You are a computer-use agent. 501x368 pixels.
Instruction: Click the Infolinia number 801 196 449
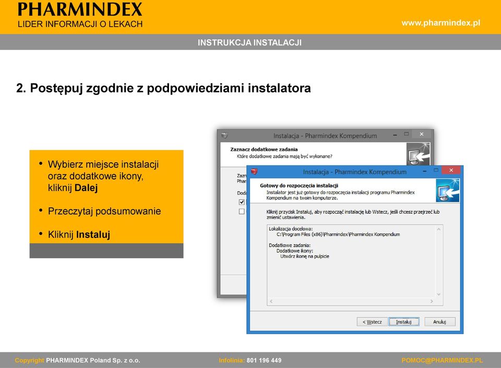[x=264, y=360]
